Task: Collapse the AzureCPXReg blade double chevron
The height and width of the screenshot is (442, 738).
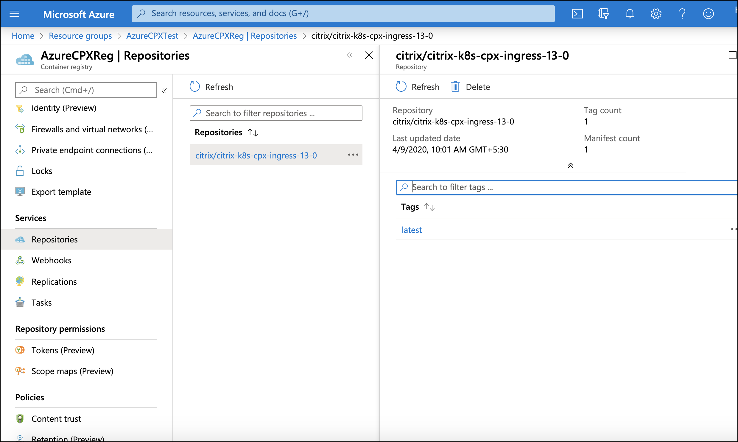Action: [x=350, y=55]
